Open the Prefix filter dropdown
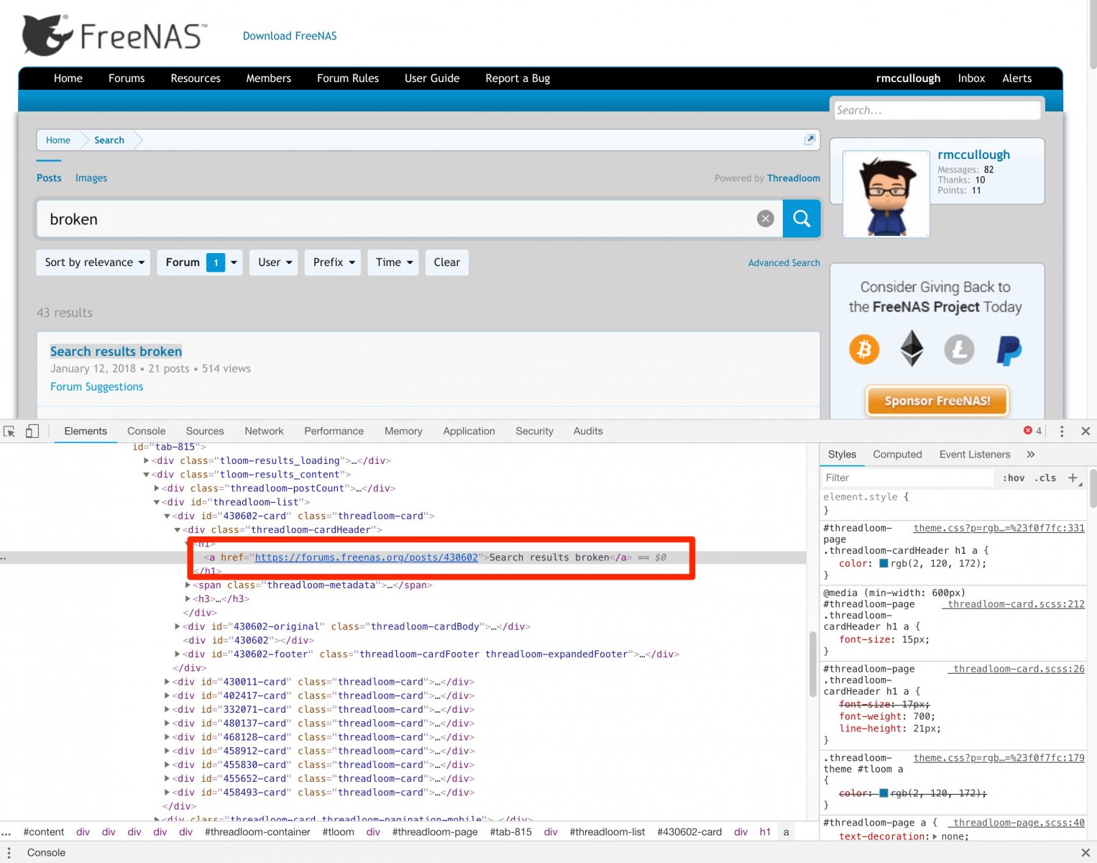 pyautogui.click(x=332, y=262)
